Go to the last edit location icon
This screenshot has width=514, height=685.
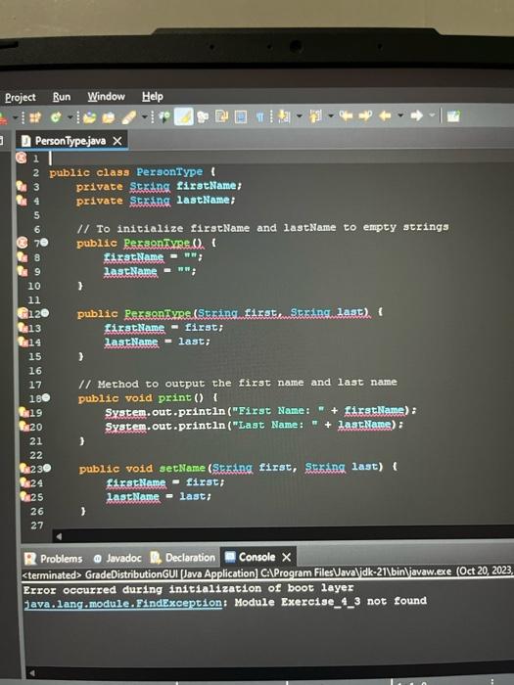click(347, 115)
